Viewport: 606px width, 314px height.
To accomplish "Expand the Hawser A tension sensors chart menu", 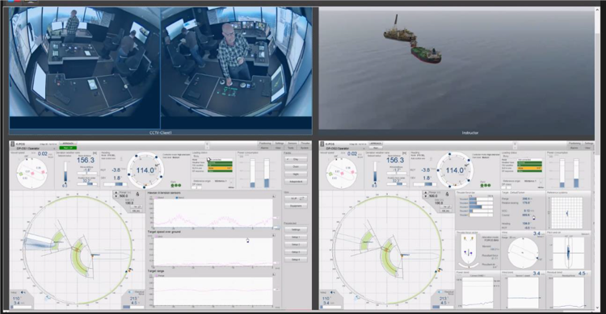I will coord(274,196).
